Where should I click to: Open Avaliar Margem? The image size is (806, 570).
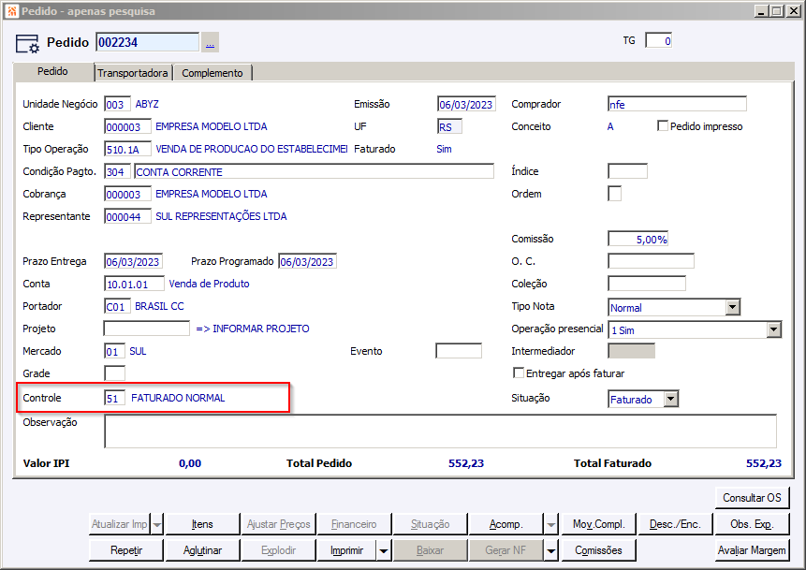752,550
